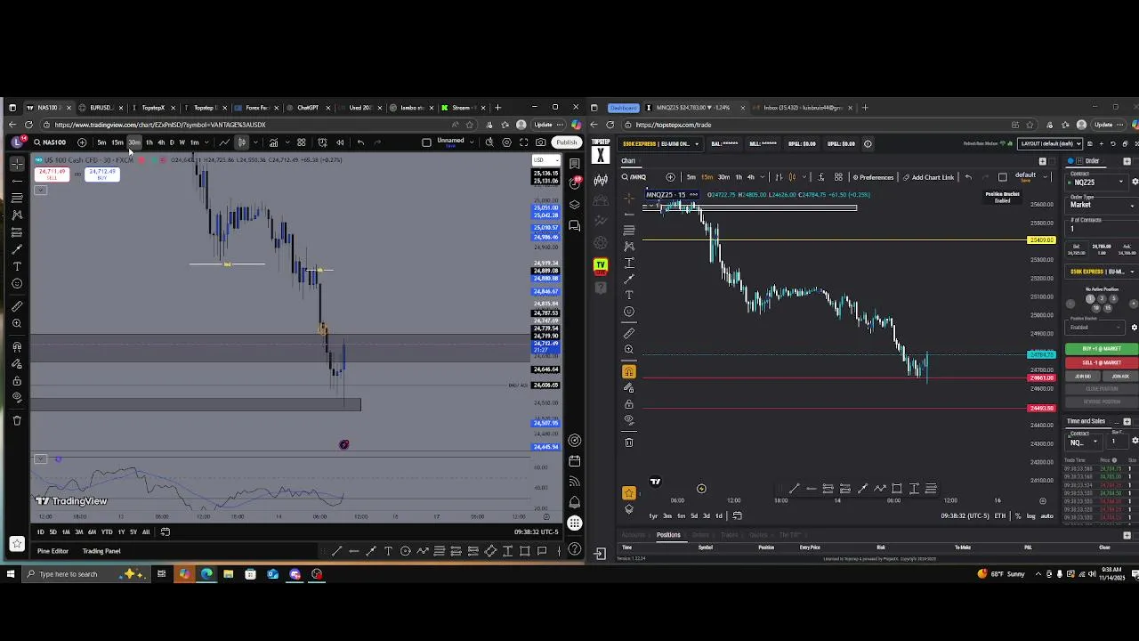
Task: Open TradingView timeframe dropdown arrow
Action: click(207, 142)
